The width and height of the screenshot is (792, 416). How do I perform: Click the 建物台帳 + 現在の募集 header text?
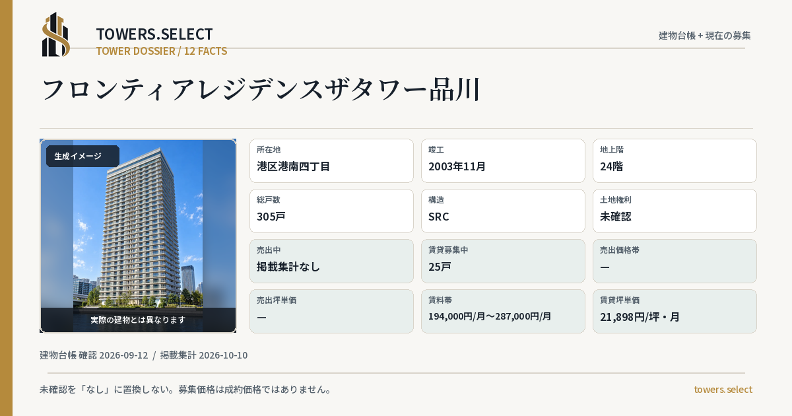[705, 36]
